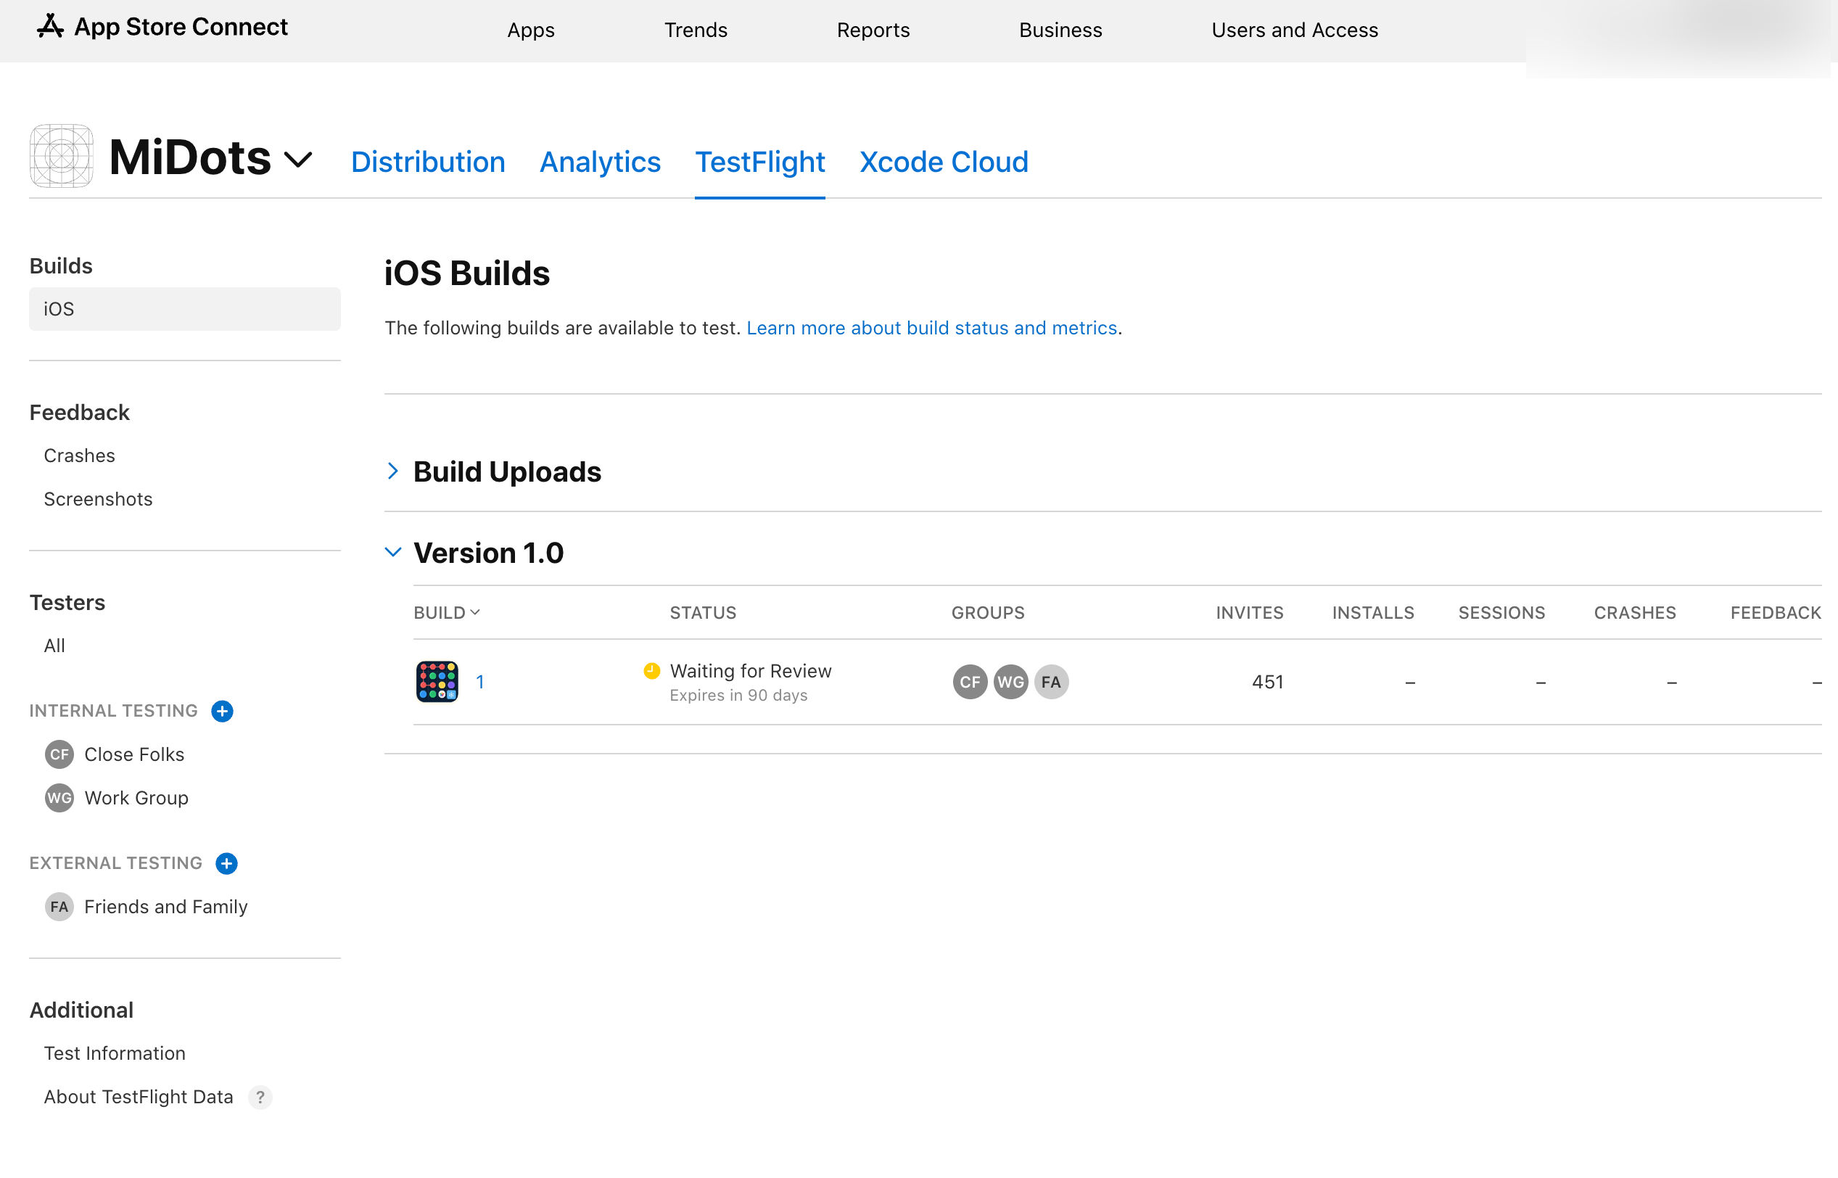Click the build 1 app icon thumbnail

[x=437, y=682]
